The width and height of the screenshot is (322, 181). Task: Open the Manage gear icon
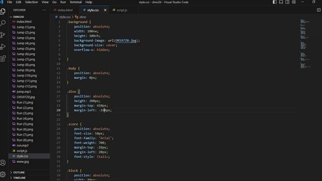3,174
